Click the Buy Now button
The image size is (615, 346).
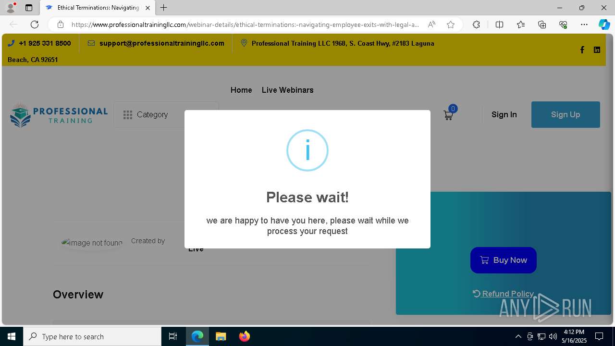pos(504,260)
